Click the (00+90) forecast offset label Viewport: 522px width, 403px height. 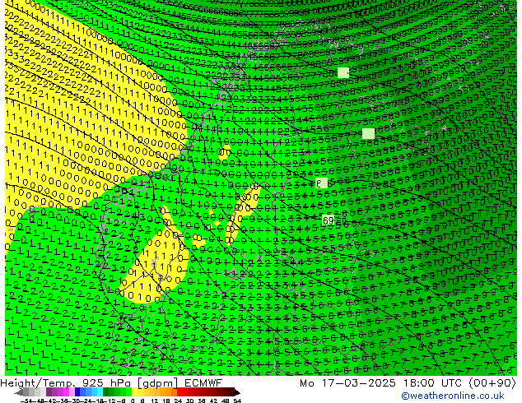(492, 383)
